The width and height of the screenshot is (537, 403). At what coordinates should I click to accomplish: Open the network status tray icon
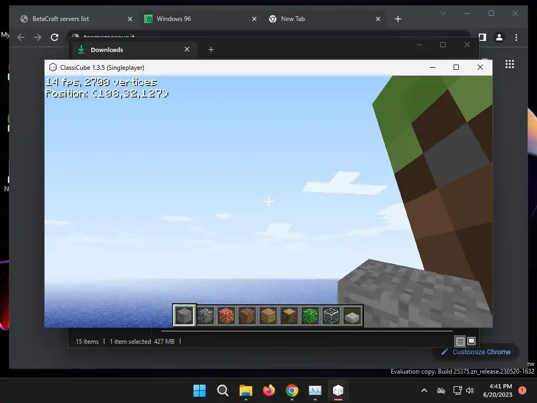[x=457, y=390]
